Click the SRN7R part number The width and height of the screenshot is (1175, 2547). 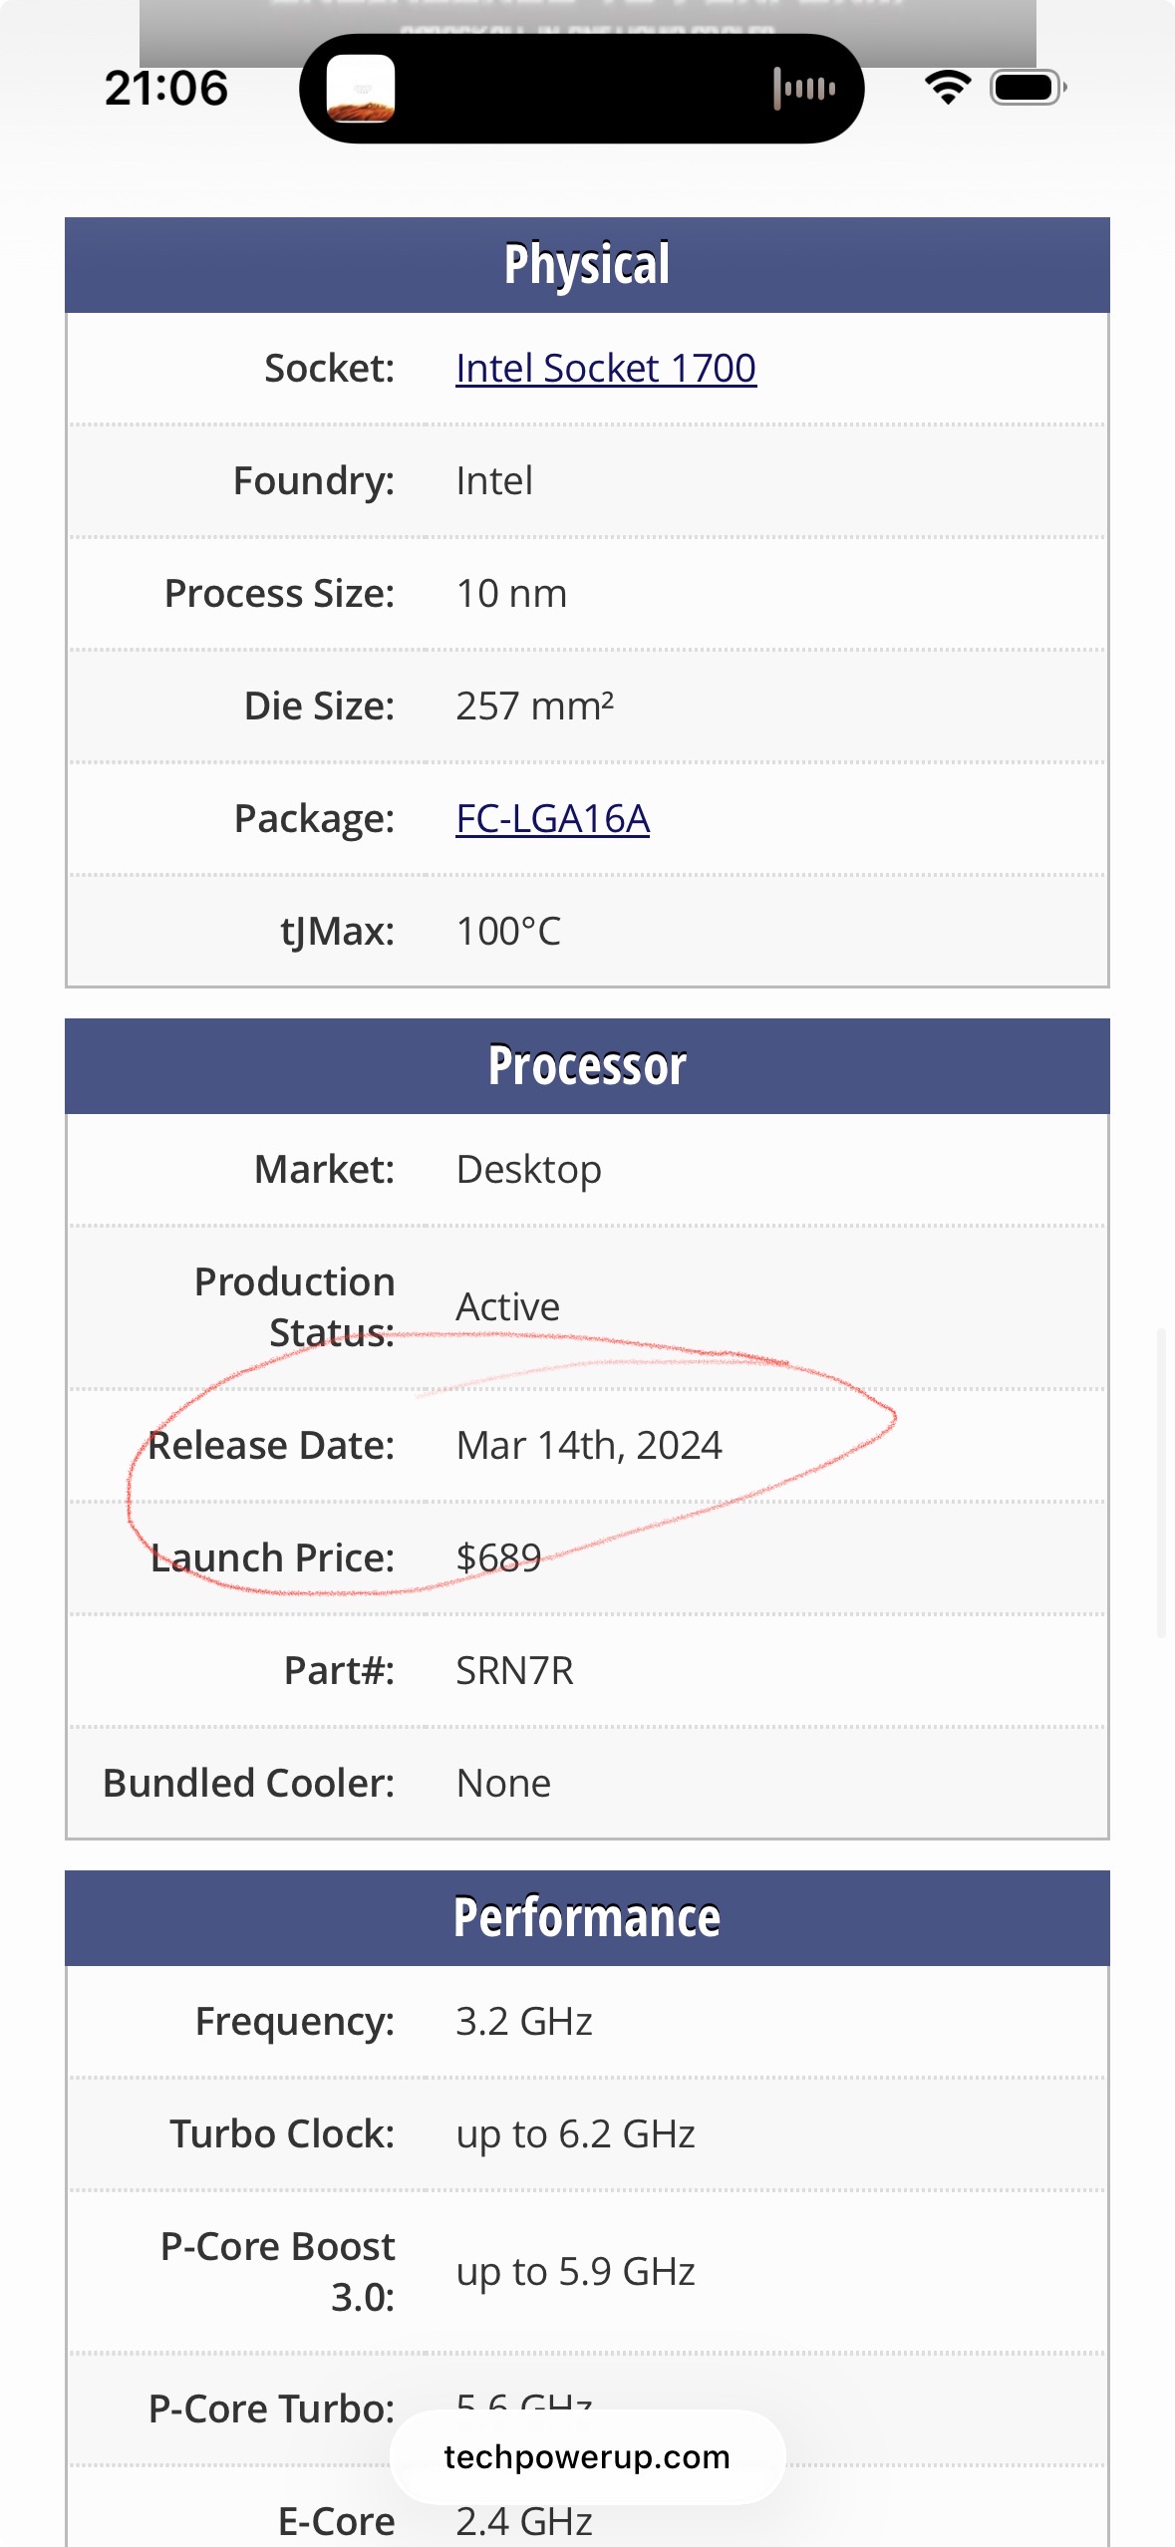(x=514, y=1671)
